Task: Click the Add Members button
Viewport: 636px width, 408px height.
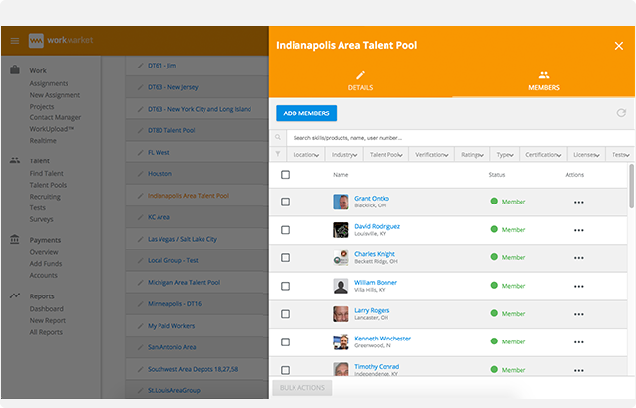Action: point(306,113)
